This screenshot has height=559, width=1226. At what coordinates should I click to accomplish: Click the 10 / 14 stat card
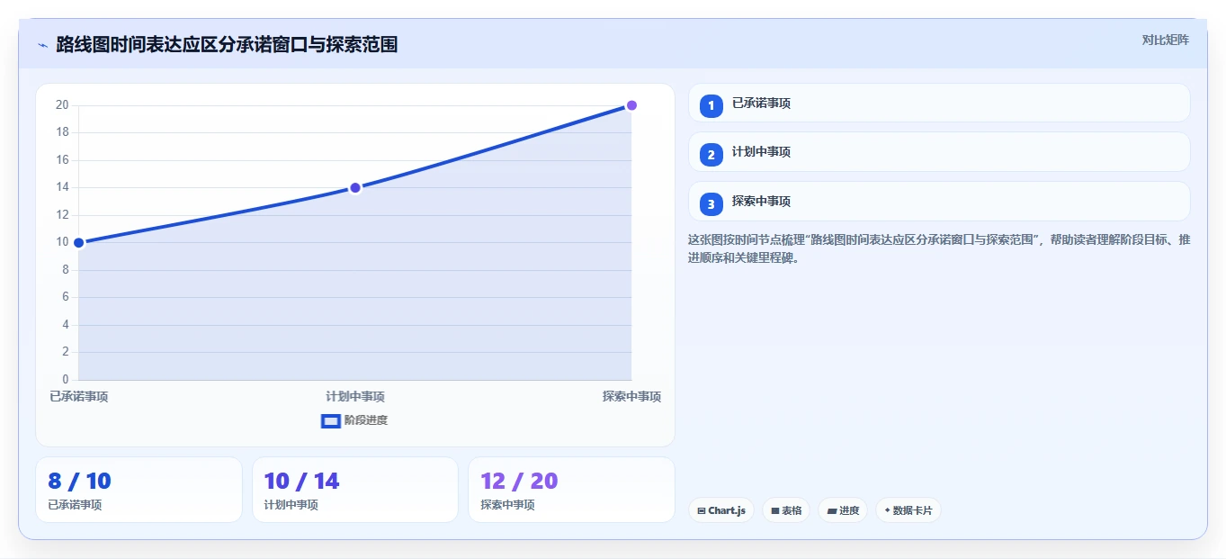355,490
